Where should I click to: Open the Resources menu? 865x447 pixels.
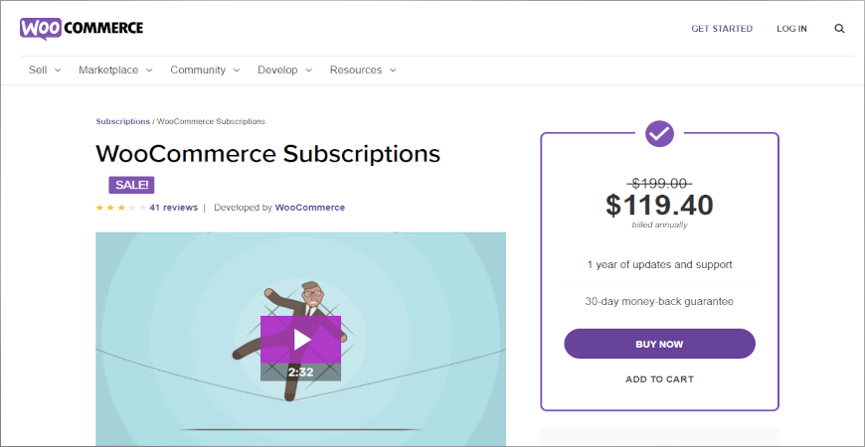[363, 71]
